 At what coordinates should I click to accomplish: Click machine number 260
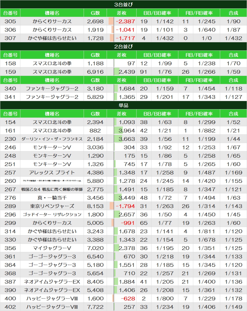tap(10, 181)
